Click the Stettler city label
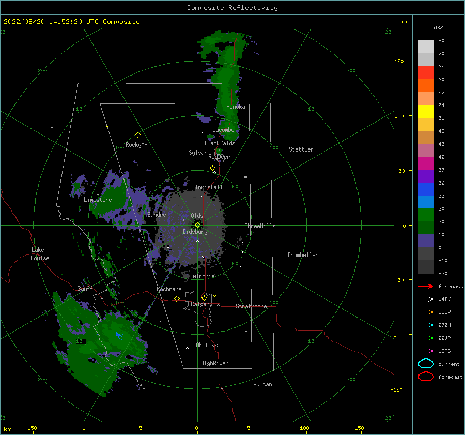The width and height of the screenshot is (465, 435). tap(301, 149)
